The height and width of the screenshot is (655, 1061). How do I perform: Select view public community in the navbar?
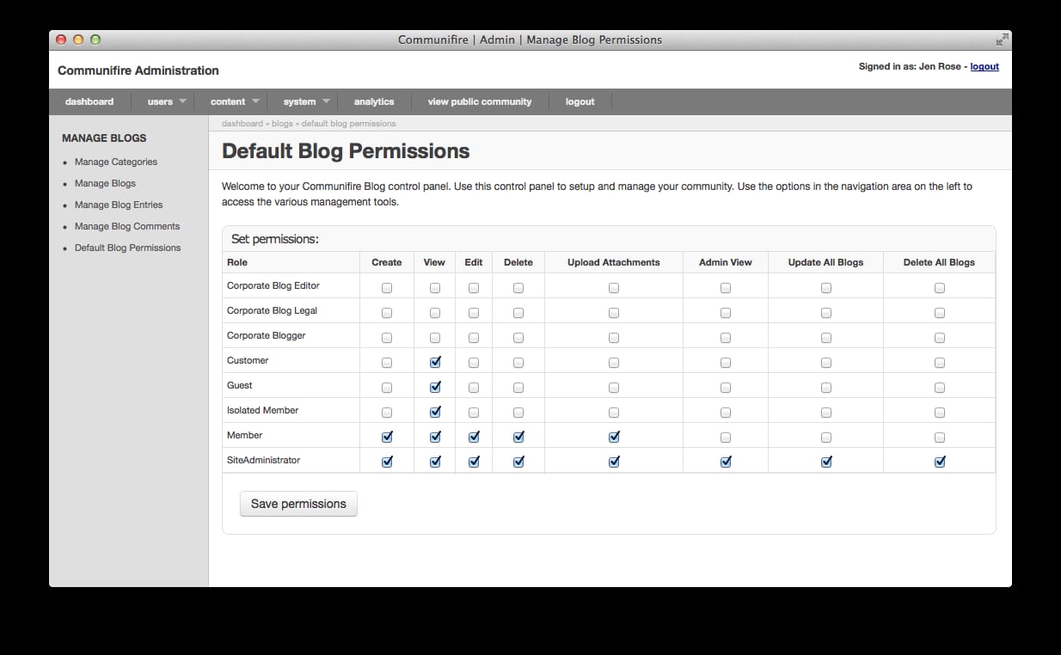point(480,101)
